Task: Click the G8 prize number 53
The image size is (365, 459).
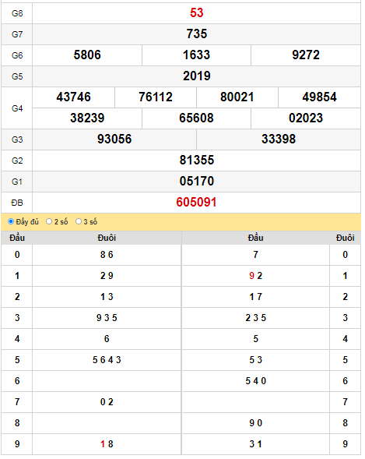Action: coord(198,13)
